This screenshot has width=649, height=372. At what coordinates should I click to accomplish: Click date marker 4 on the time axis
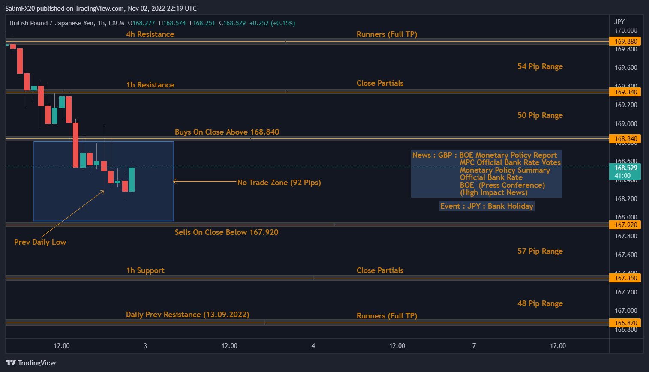point(313,346)
